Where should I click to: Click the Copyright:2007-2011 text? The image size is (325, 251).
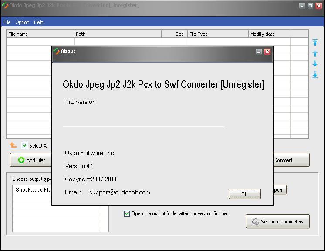pos(91,179)
